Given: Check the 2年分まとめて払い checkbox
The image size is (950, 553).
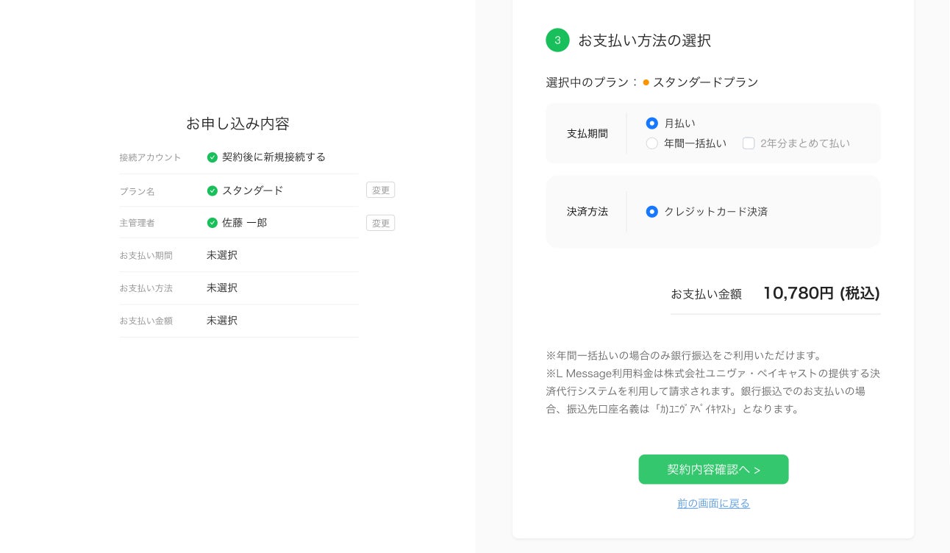Looking at the screenshot, I should pos(749,143).
